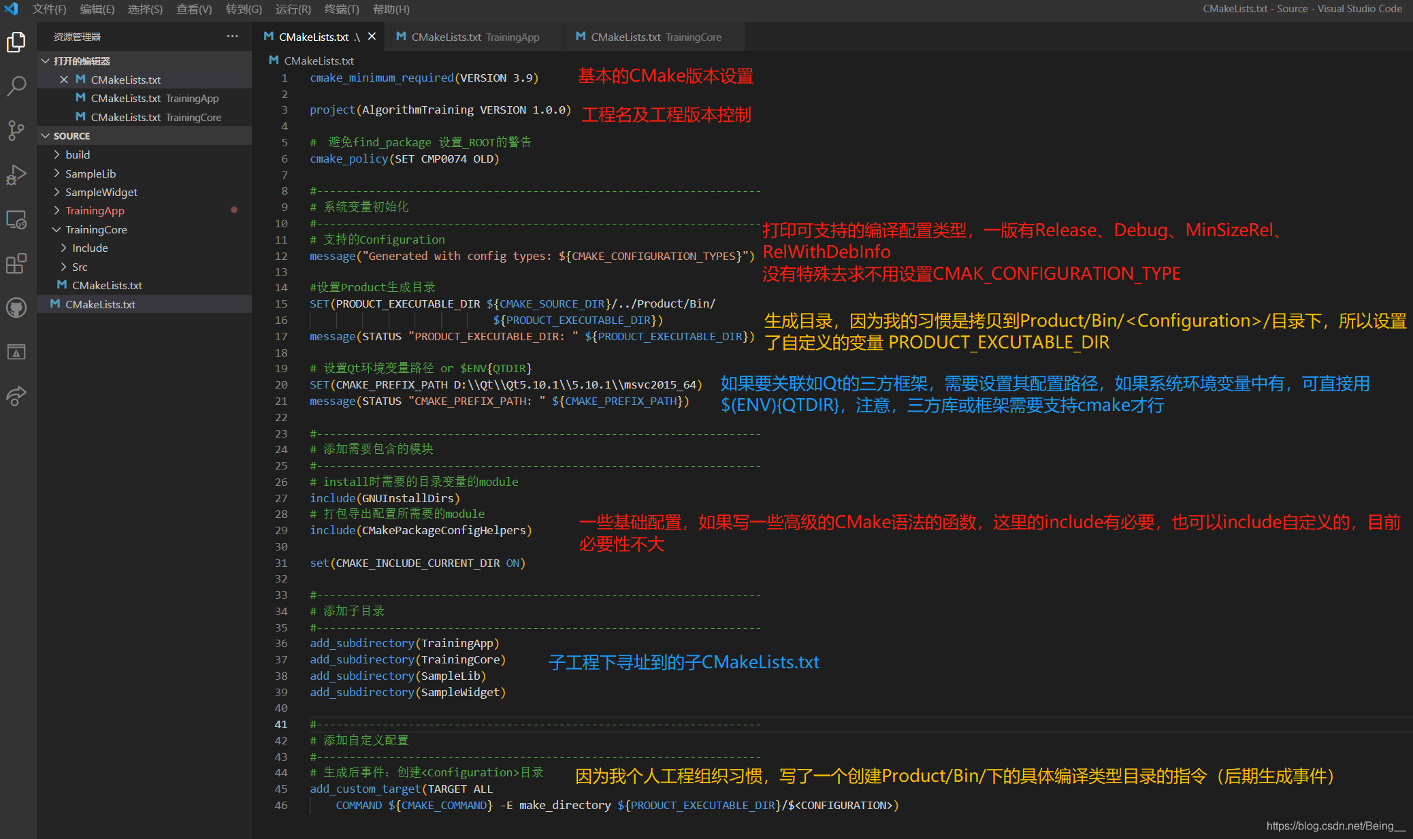Image resolution: width=1413 pixels, height=839 pixels.
Task: Open CMakeLists.txt TrainingCore in open editors
Action: tap(144, 117)
